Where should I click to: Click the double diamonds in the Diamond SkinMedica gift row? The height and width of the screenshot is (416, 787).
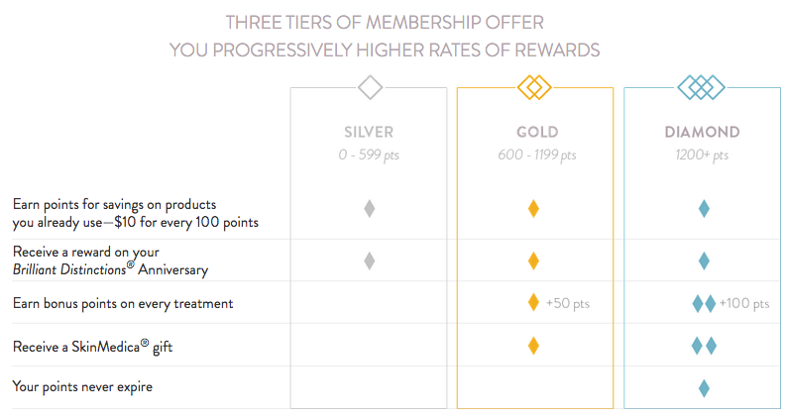(704, 346)
